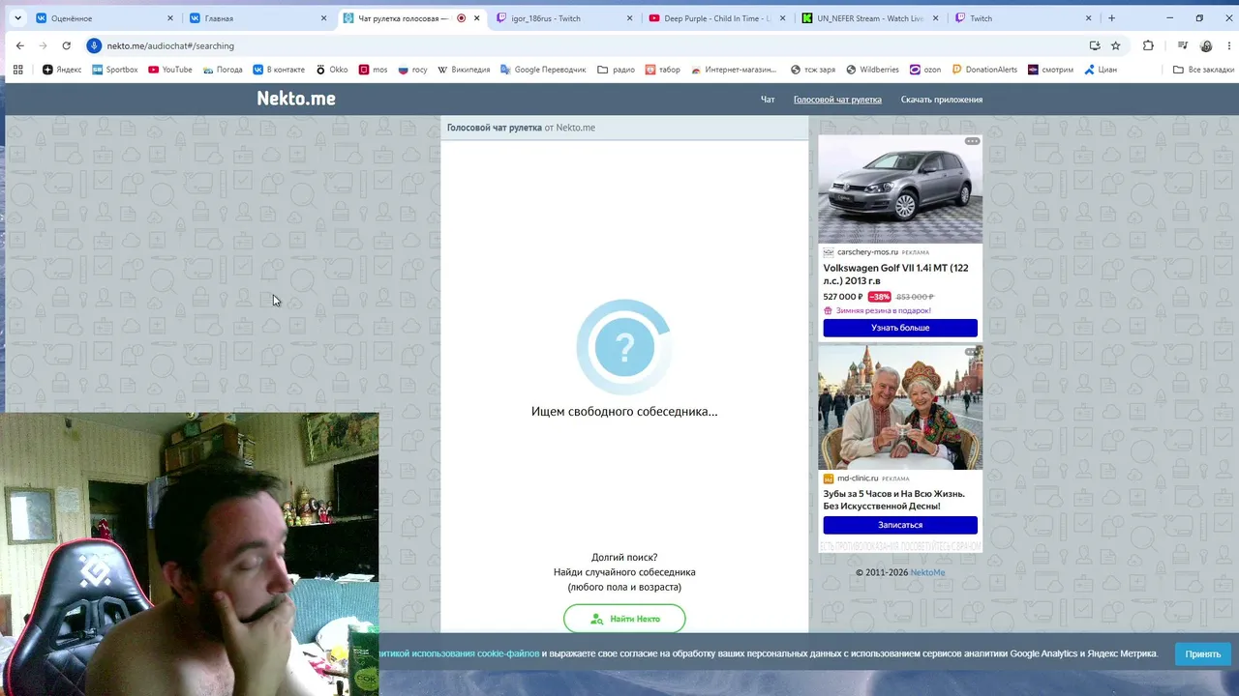Open the госу bookmark
This screenshot has height=696, width=1239.
click(x=412, y=70)
